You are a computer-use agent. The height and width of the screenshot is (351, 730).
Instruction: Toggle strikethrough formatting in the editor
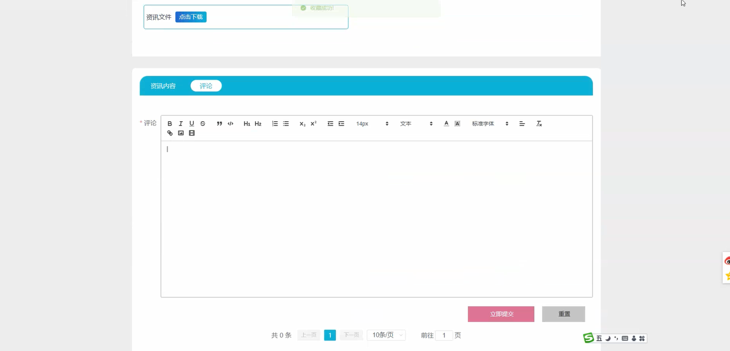pos(203,124)
